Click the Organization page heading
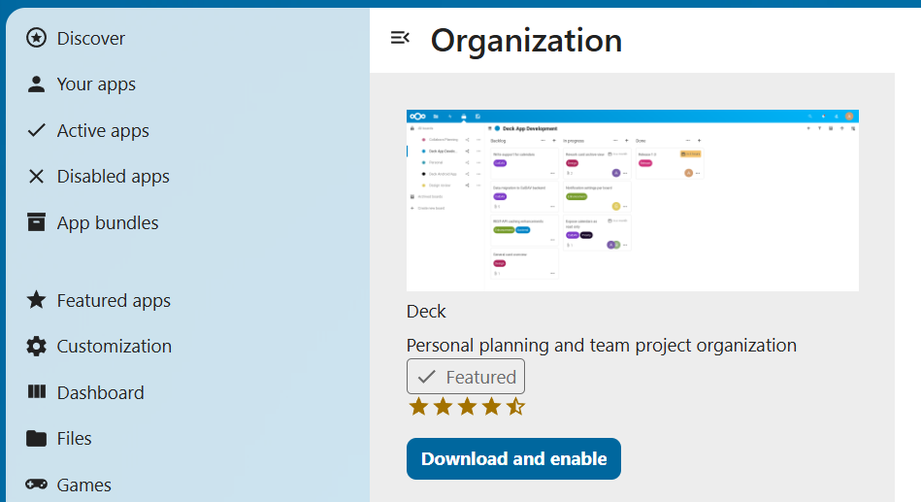The image size is (921, 502). pos(526,41)
